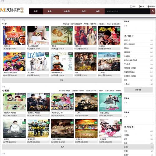Open the 不二神探 movie poster thumbnail
This screenshot has height=156, width=156.
38,62
